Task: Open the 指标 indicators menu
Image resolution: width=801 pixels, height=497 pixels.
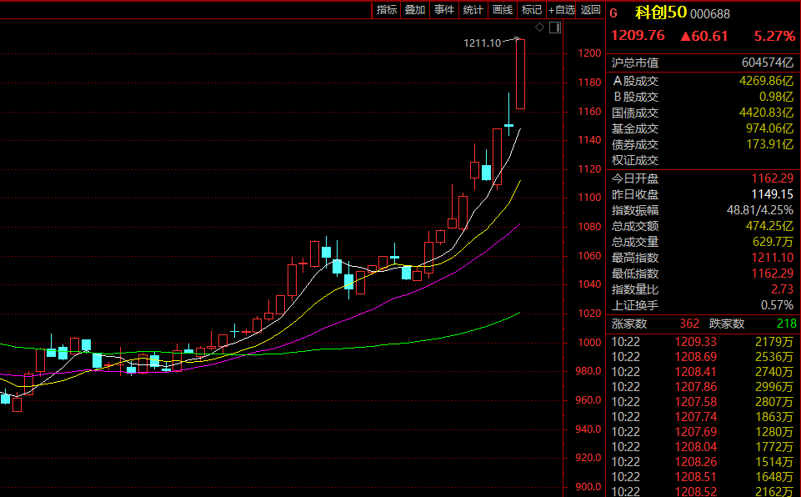Action: (386, 10)
